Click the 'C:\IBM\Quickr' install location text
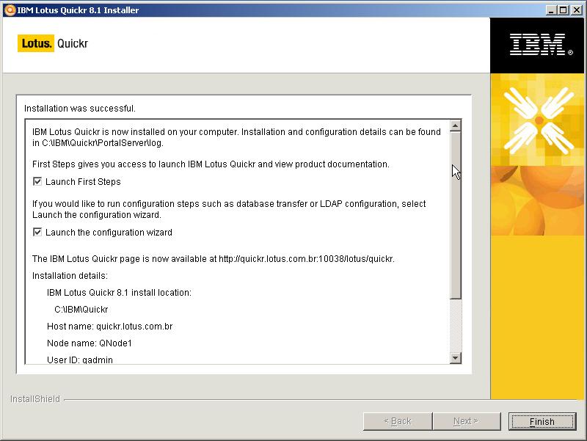Viewport: 587px width, 441px height. 81,310
